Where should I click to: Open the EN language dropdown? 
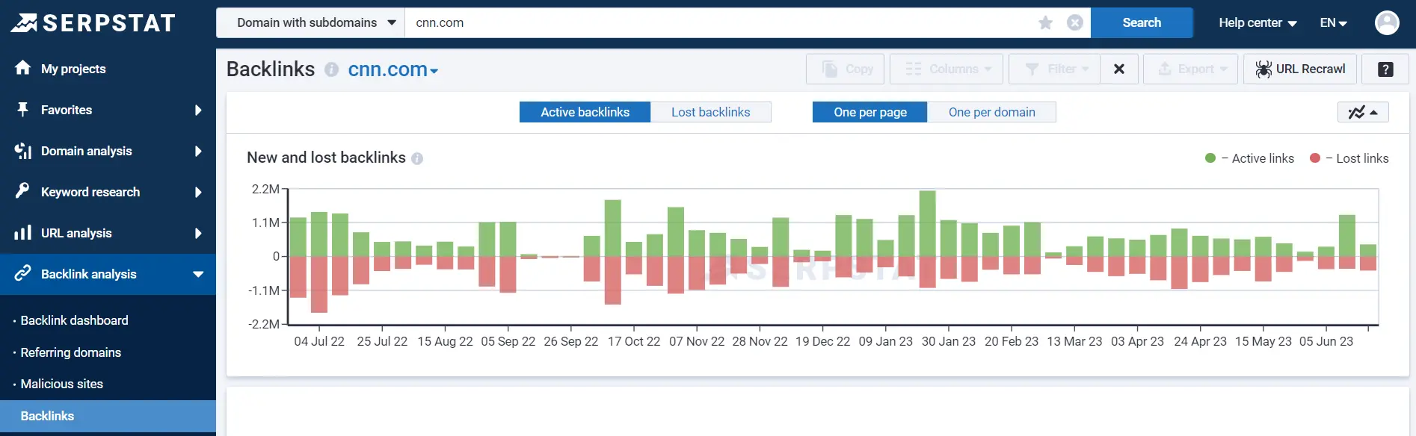pyautogui.click(x=1334, y=23)
